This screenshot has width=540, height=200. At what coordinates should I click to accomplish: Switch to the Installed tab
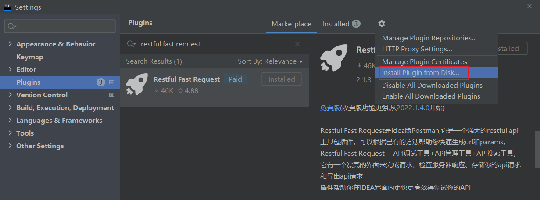click(x=336, y=24)
